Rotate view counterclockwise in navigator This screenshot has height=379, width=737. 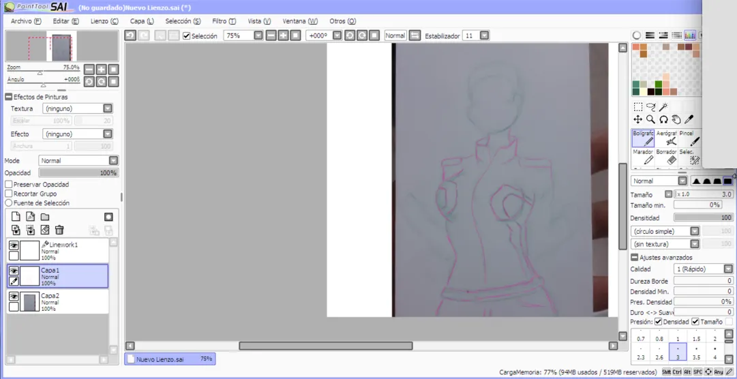pos(89,82)
